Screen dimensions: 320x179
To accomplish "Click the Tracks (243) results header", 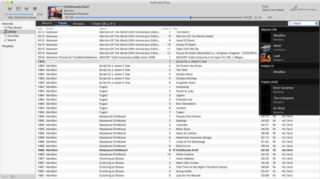I will tap(269, 82).
